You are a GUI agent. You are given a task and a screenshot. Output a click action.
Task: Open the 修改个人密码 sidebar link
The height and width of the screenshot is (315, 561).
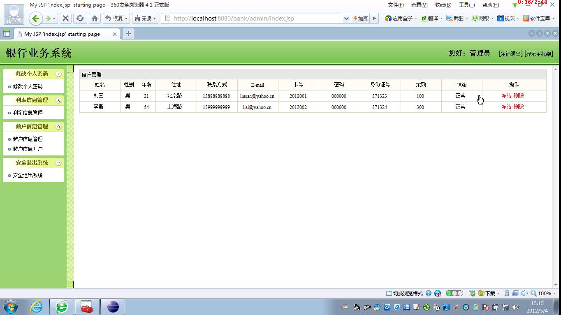28,86
